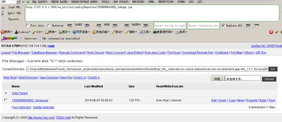
Task: Click the Upload button
Action: point(269,79)
